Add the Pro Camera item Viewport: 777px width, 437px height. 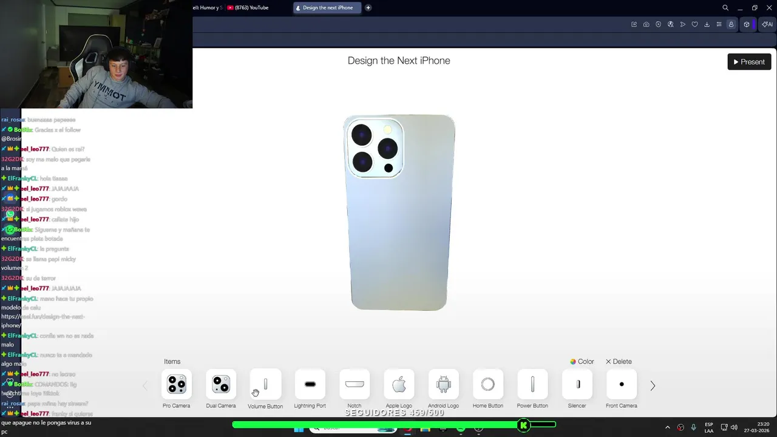176,384
